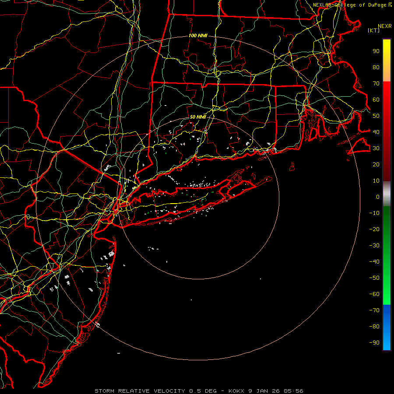Viewport: 394px width, 394px height.
Task: Select the positive 70 scale label
Action: [x=376, y=84]
